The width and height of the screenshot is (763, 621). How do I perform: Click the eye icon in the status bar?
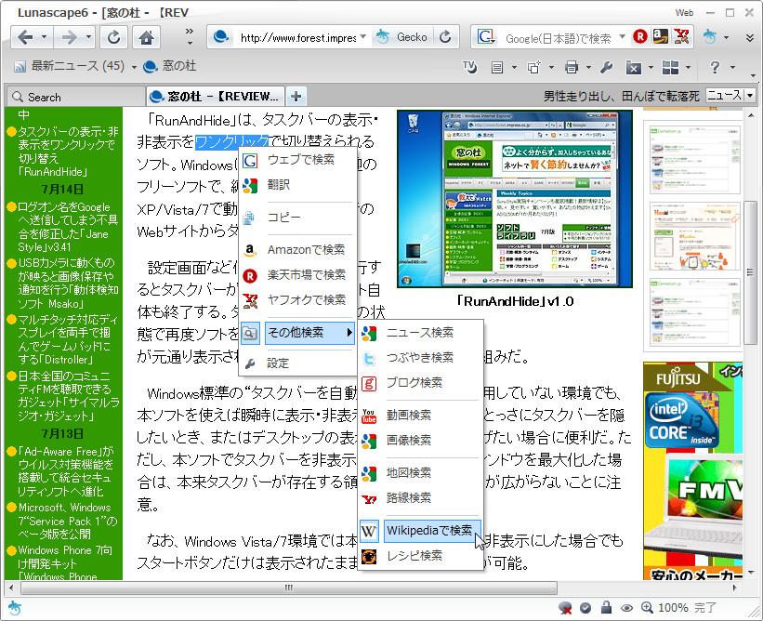(x=627, y=605)
